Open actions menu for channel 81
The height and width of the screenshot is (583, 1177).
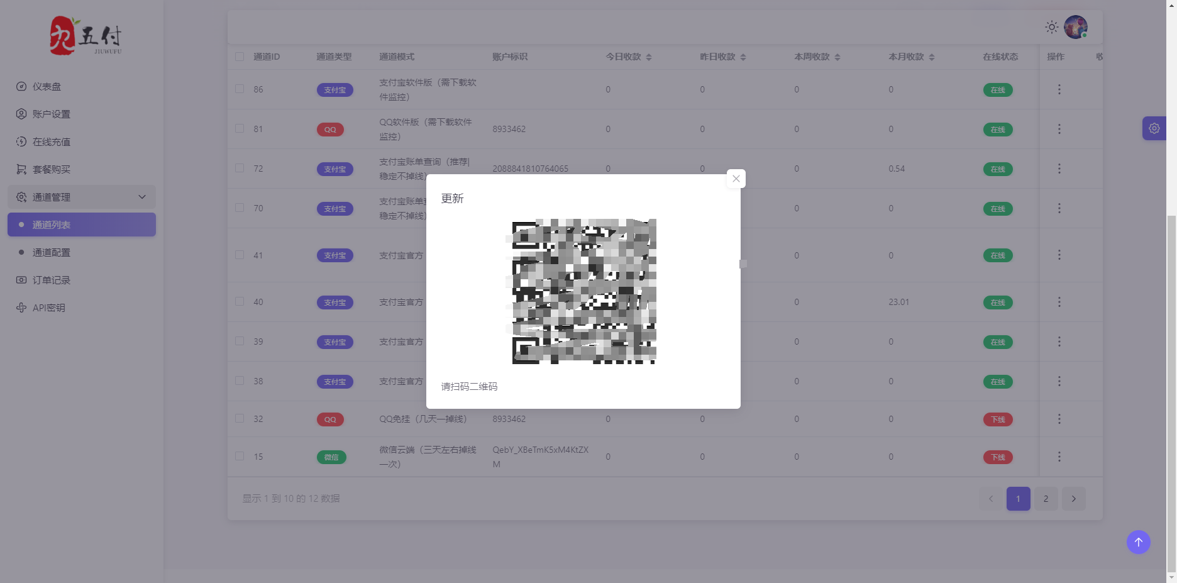(1059, 129)
